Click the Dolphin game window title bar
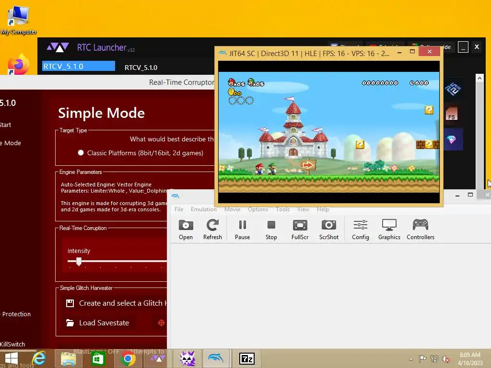 coord(308,54)
